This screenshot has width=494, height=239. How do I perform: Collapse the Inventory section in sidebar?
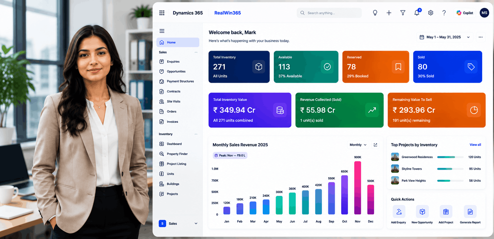[196, 134]
